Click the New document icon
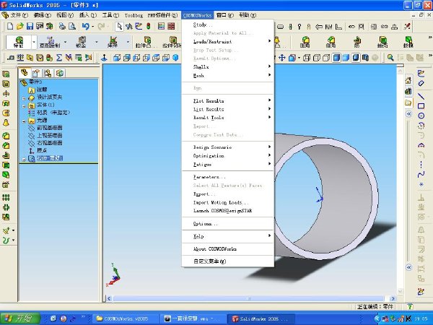The image size is (433, 325). click(x=10, y=26)
